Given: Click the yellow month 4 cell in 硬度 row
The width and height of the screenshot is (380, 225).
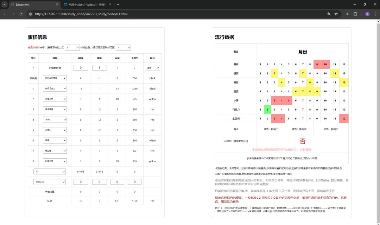Looking at the screenshot, I should (x=281, y=82).
